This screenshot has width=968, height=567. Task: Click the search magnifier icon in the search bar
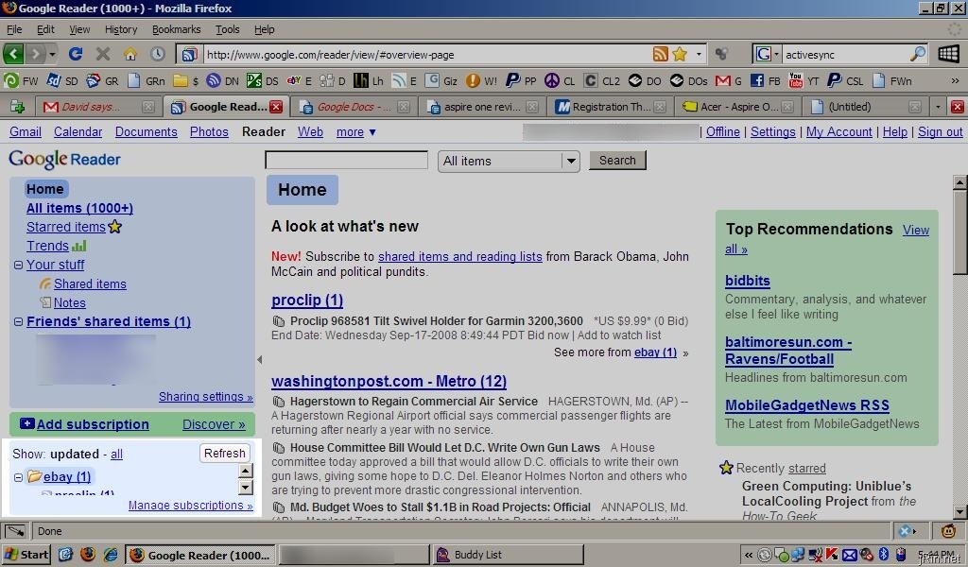(x=918, y=54)
